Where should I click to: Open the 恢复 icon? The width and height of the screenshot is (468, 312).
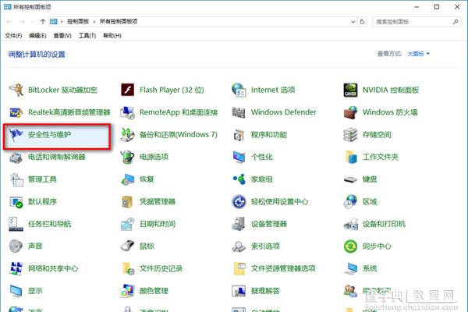coord(128,179)
